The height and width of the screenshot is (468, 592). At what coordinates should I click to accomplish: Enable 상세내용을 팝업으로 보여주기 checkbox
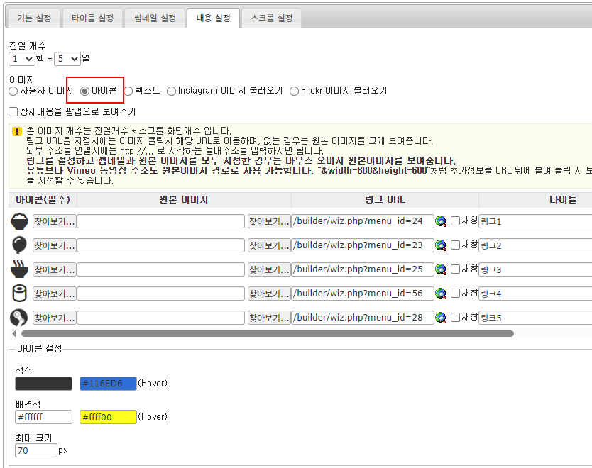[13, 112]
